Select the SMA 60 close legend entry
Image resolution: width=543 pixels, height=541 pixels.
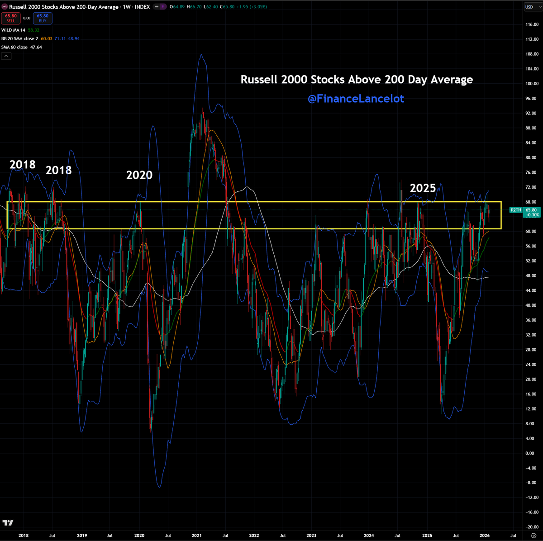pos(16,47)
